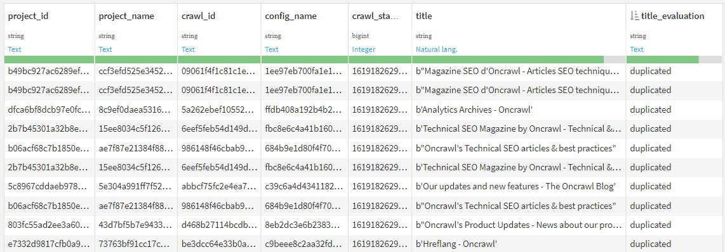
Task: Click the validity bar of project_id column
Action: [49, 60]
